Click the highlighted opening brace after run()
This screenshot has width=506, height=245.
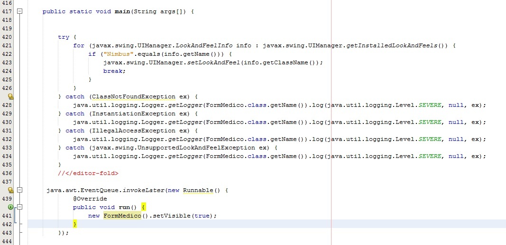pyautogui.click(x=143, y=207)
